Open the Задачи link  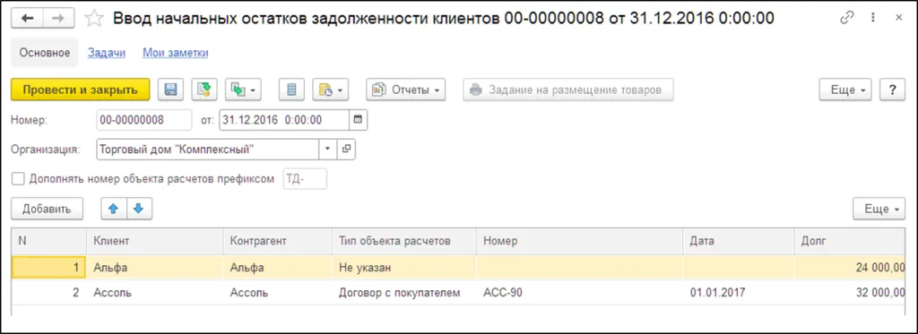coord(107,53)
